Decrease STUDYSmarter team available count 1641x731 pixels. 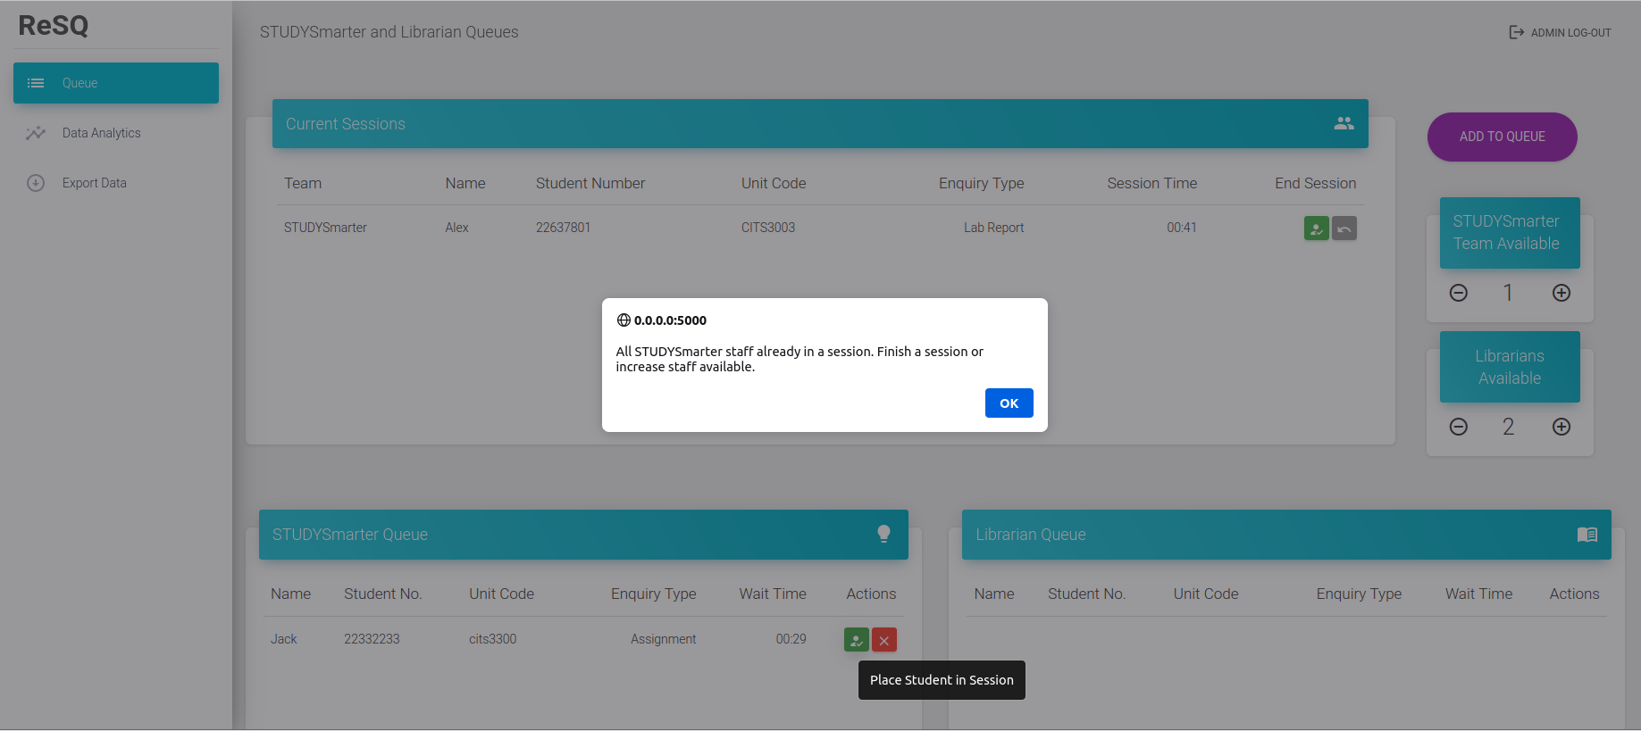1459,293
